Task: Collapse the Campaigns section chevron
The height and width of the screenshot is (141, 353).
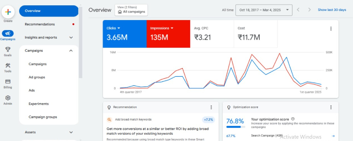Action: click(71, 51)
